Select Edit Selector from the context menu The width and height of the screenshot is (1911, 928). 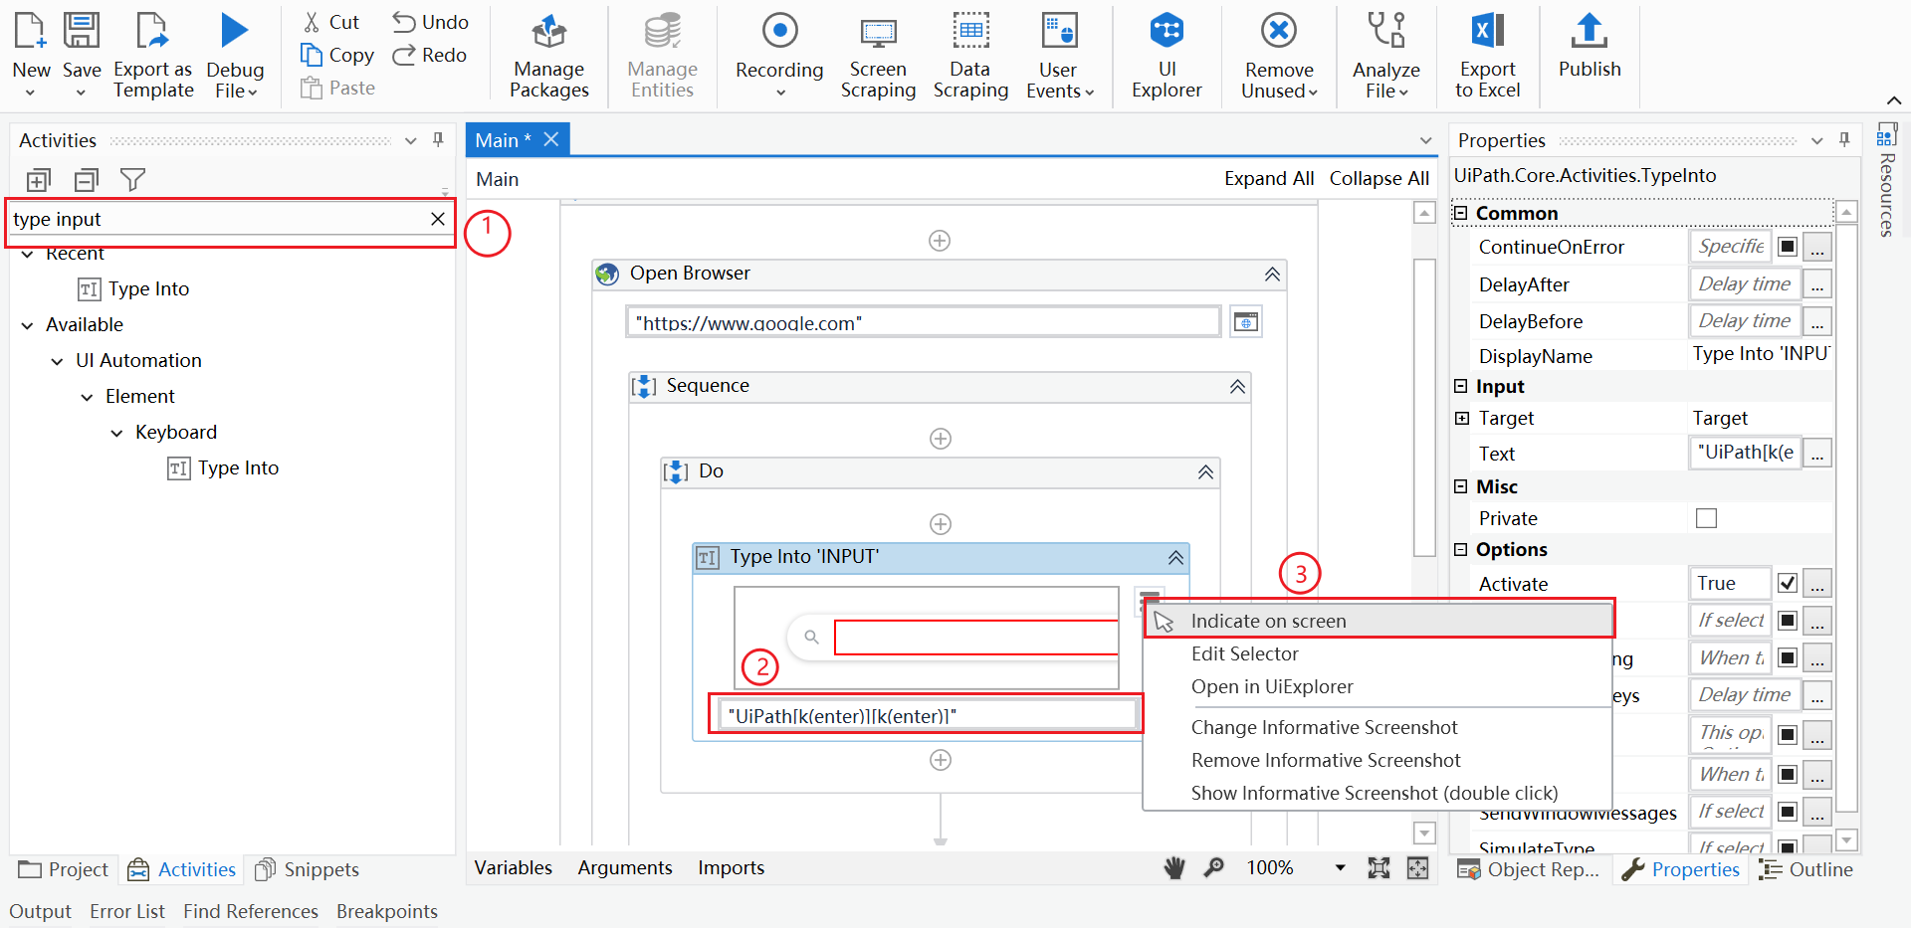(x=1244, y=653)
